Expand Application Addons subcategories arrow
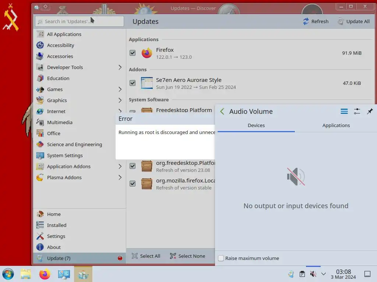The image size is (377, 282). tap(120, 166)
